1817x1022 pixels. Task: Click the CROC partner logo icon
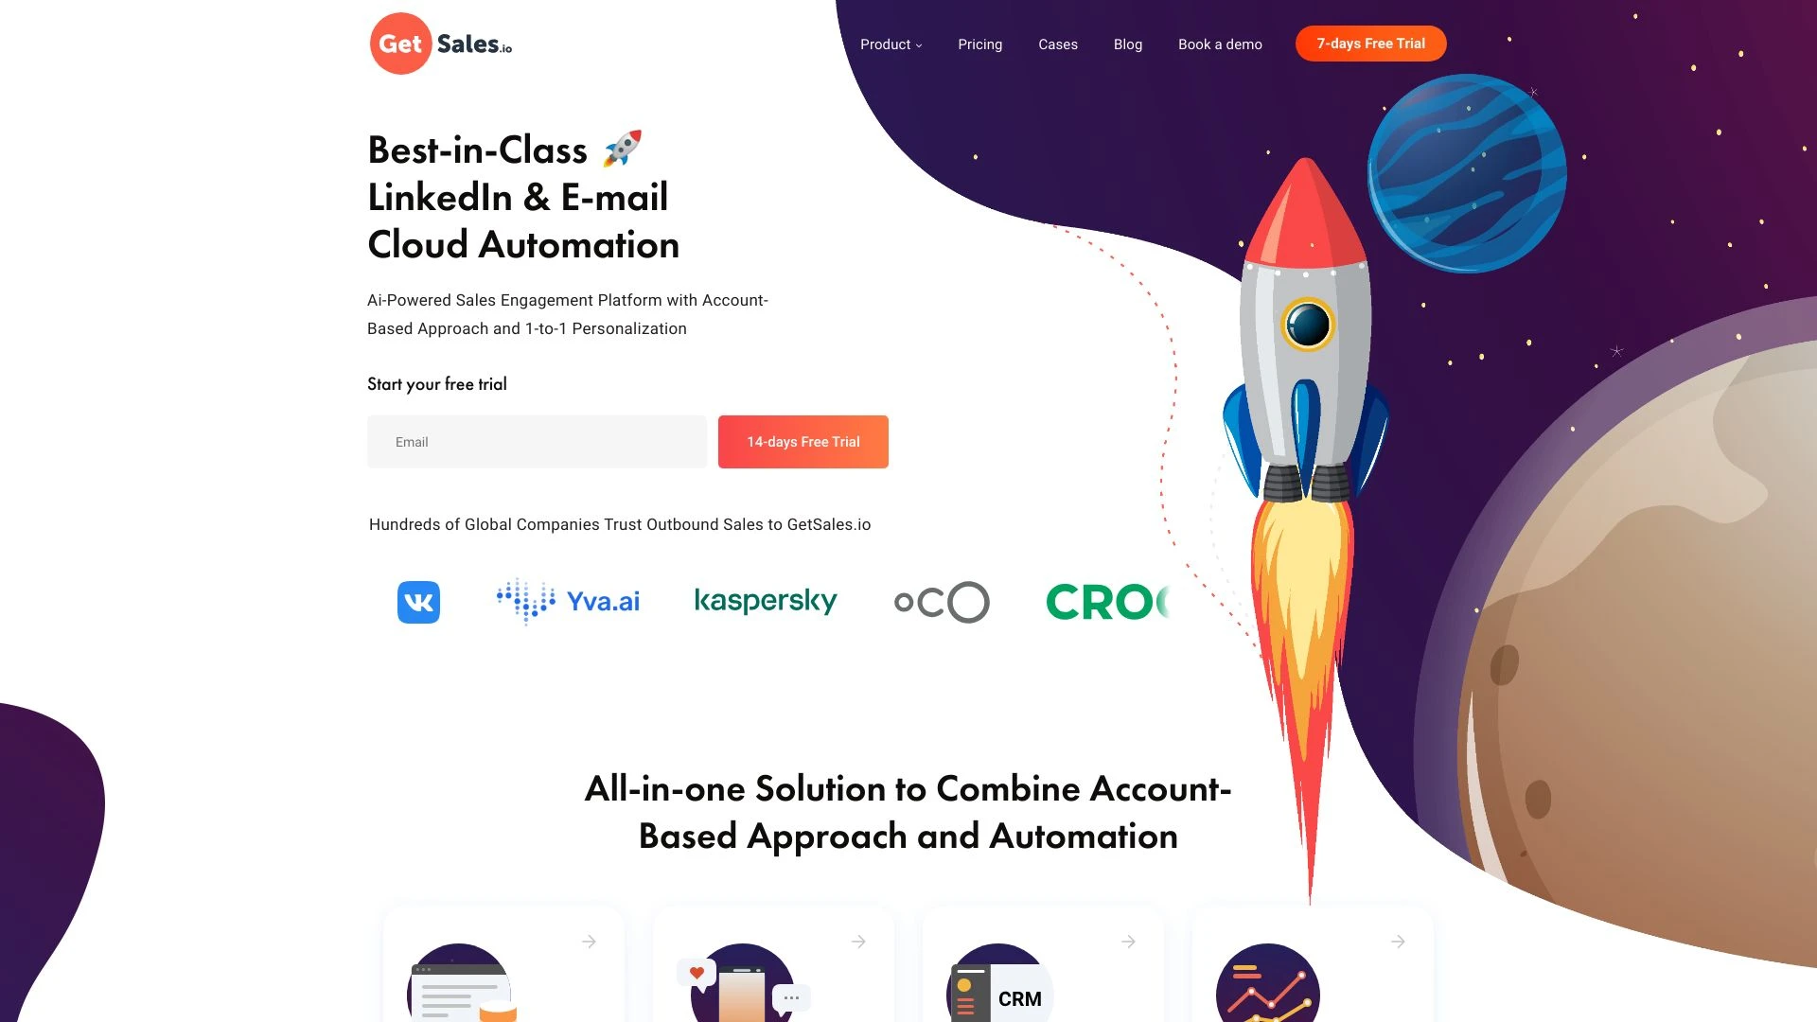tap(1104, 602)
